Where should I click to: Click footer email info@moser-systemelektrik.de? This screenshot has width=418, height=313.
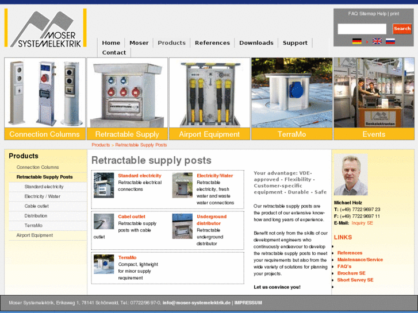click(197, 303)
